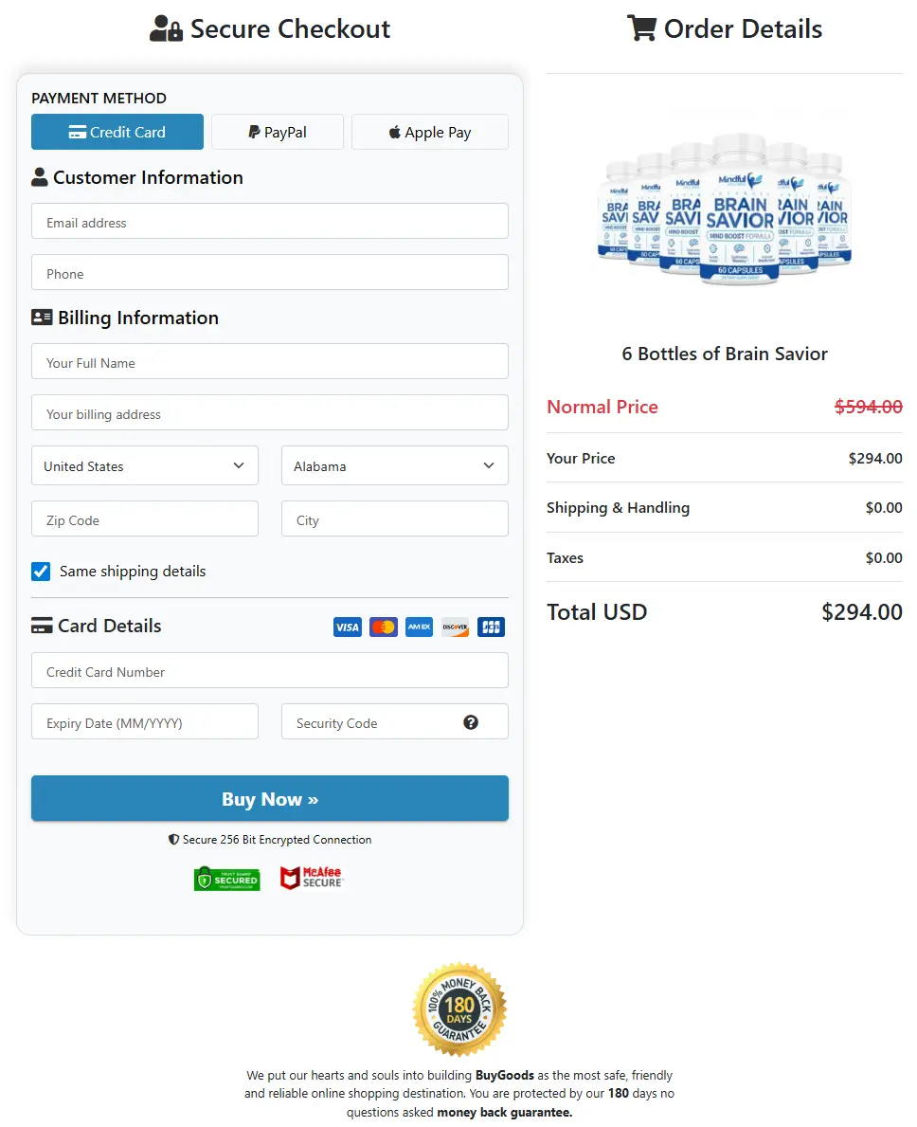
Task: Open the Security Code help question mark
Action: click(x=471, y=721)
